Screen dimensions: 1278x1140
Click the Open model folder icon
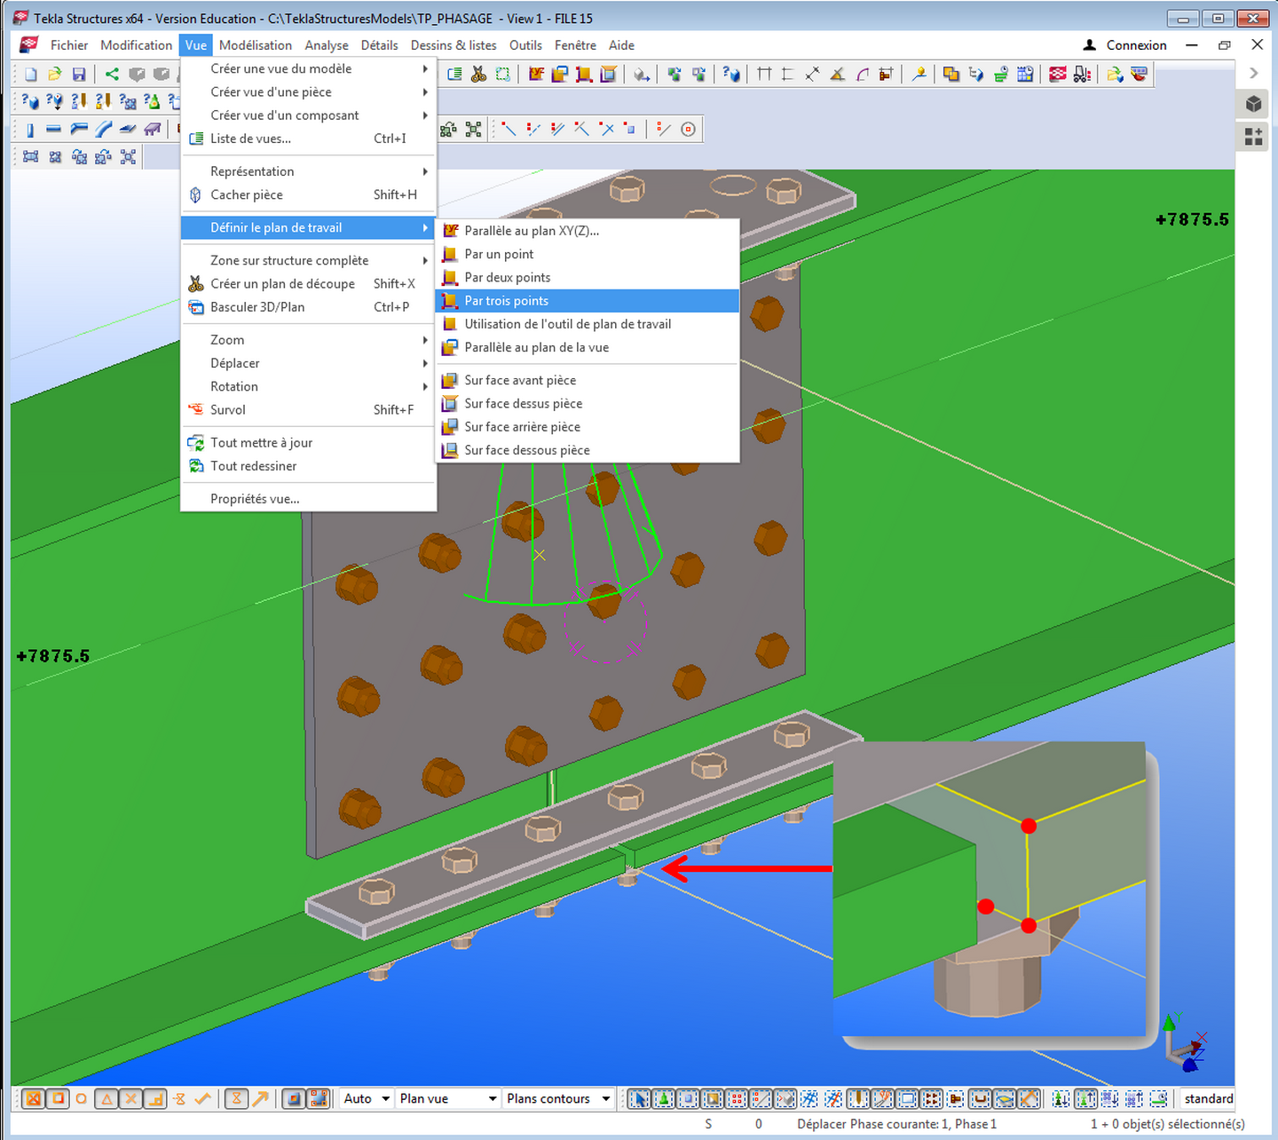55,75
